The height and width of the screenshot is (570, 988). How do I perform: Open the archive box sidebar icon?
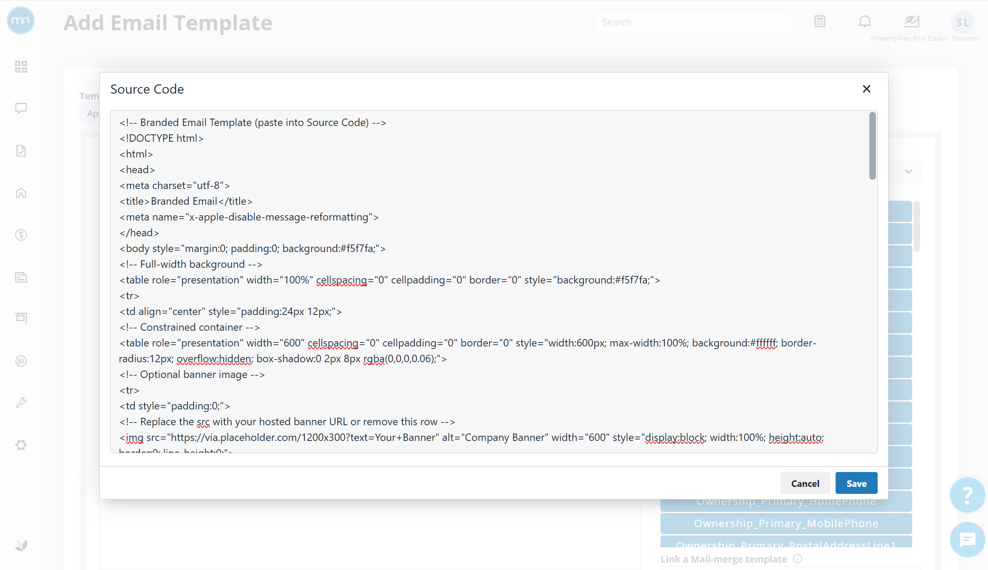21,318
